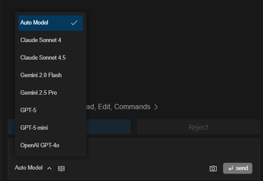Select the Gemini 2.5 Pro option
Viewport: 263px width, 181px height.
click(51, 92)
